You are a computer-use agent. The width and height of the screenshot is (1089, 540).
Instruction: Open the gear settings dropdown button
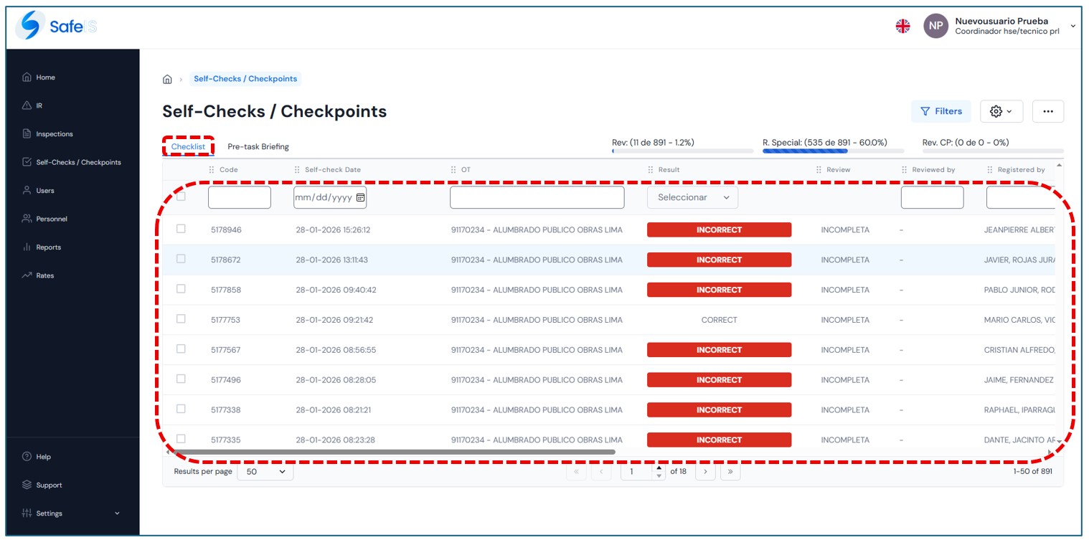tap(1001, 111)
